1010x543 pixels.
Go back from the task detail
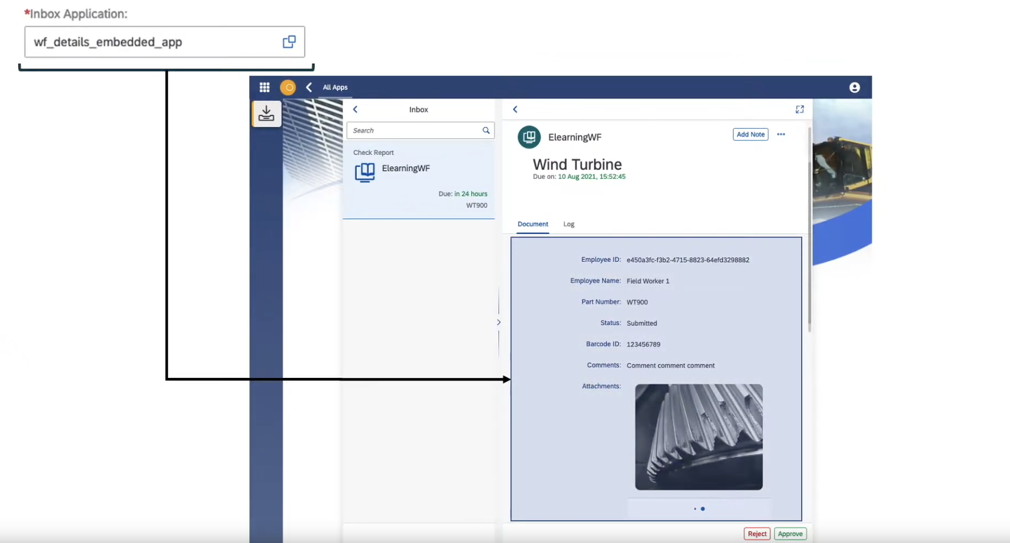515,109
